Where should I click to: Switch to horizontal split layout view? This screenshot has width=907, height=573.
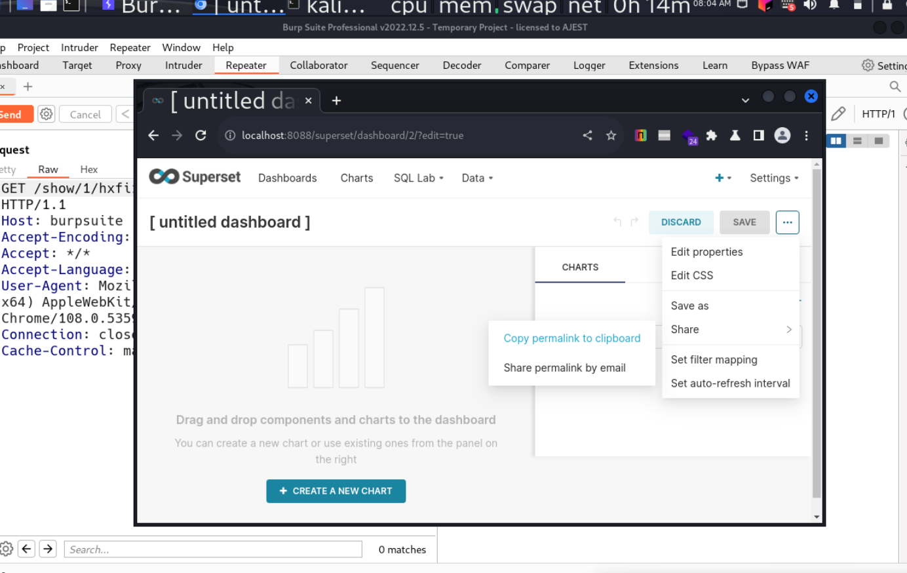point(857,141)
